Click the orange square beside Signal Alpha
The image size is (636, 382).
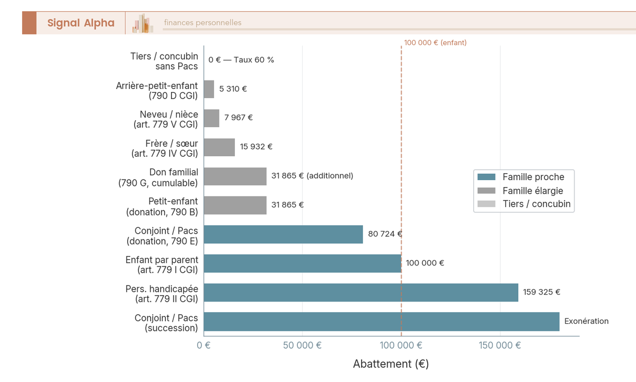(x=29, y=23)
